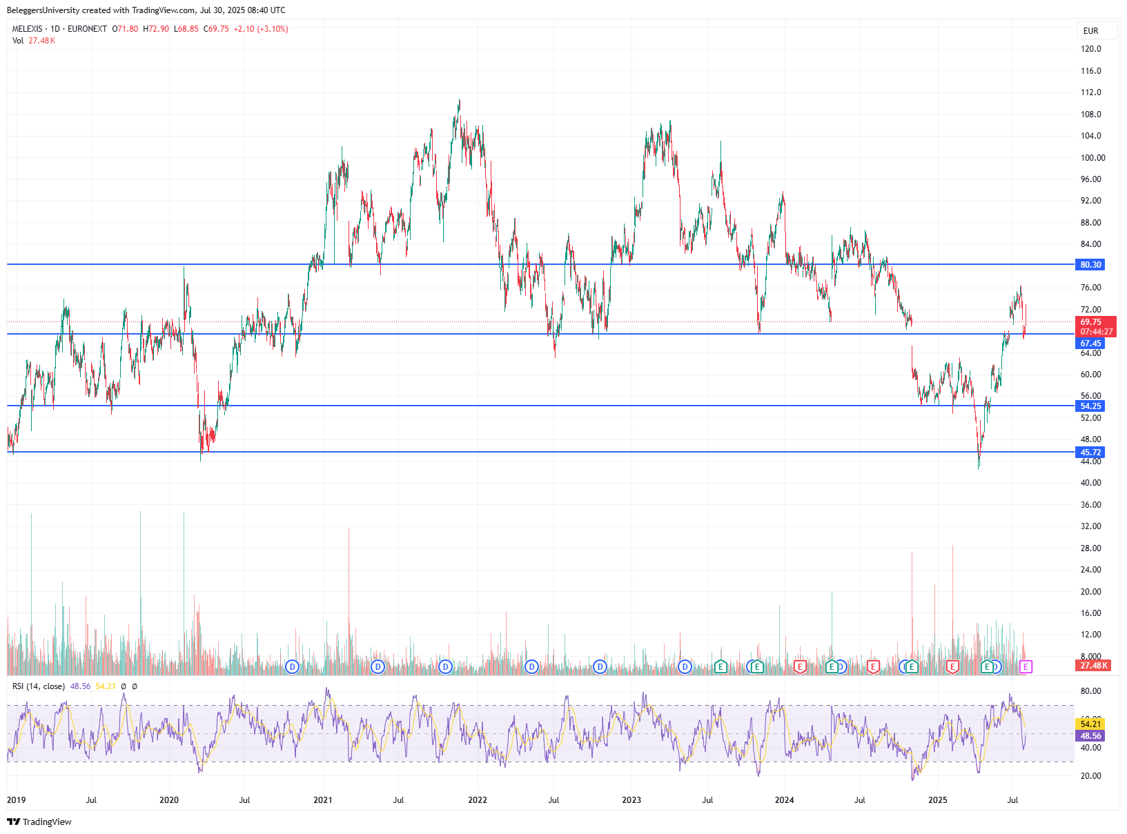Click the O71.80 open value in the header
1127x834 pixels.
125,29
